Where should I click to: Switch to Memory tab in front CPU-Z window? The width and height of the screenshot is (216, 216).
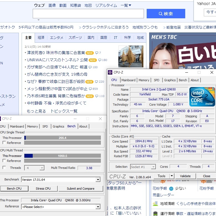144,80
